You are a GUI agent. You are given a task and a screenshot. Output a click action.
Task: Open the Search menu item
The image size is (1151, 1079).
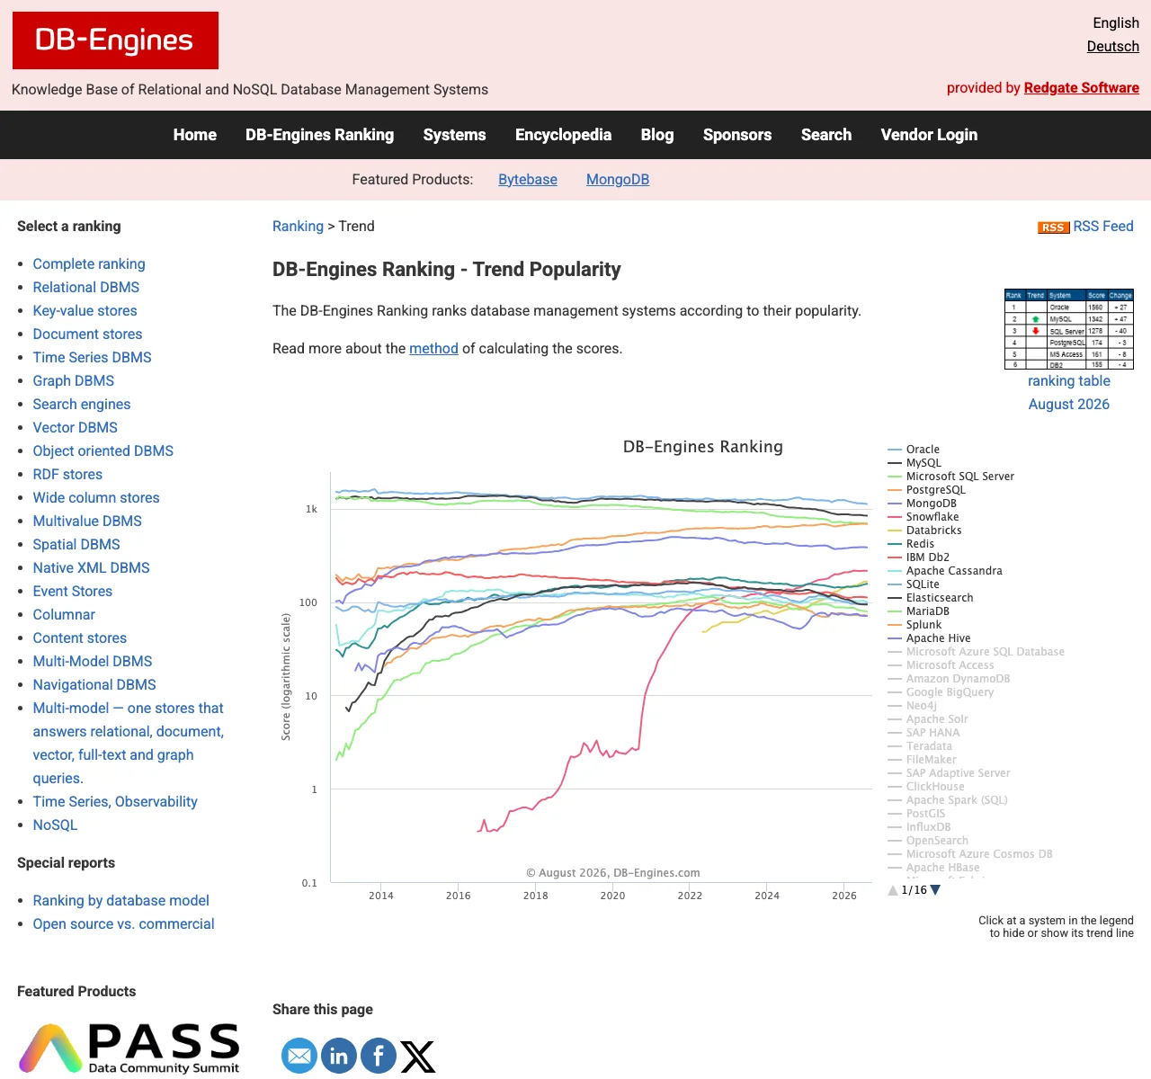coord(826,135)
